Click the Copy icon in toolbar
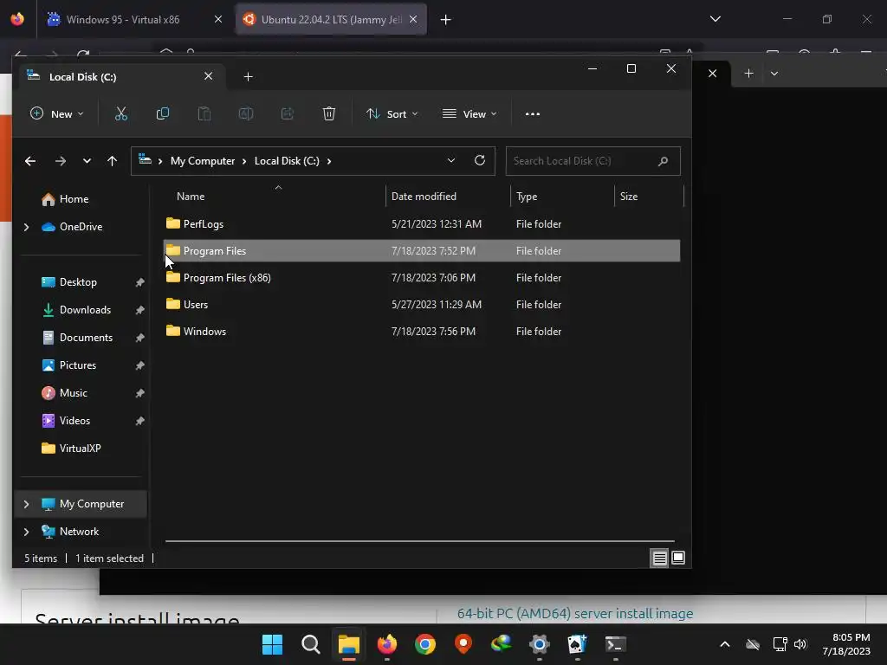This screenshot has width=887, height=665. tap(162, 113)
